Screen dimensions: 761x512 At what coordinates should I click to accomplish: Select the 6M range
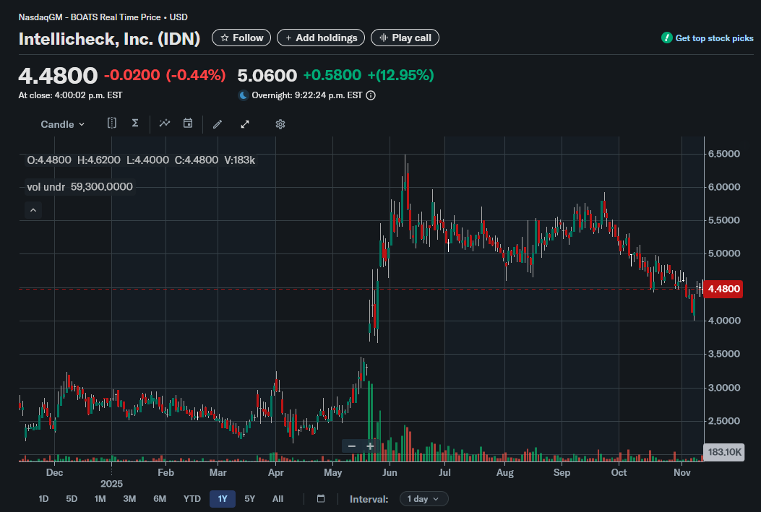(160, 499)
